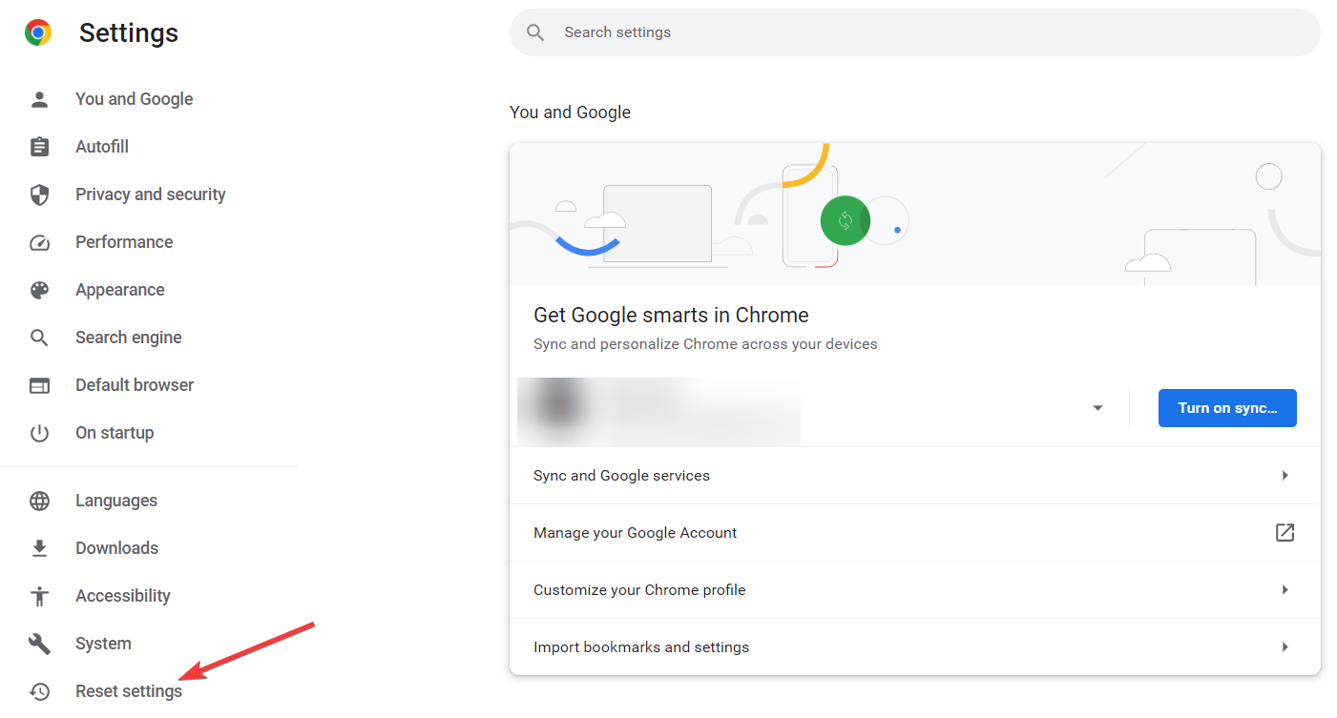
Task: Click the You and Google section heading
Action: pyautogui.click(x=570, y=113)
